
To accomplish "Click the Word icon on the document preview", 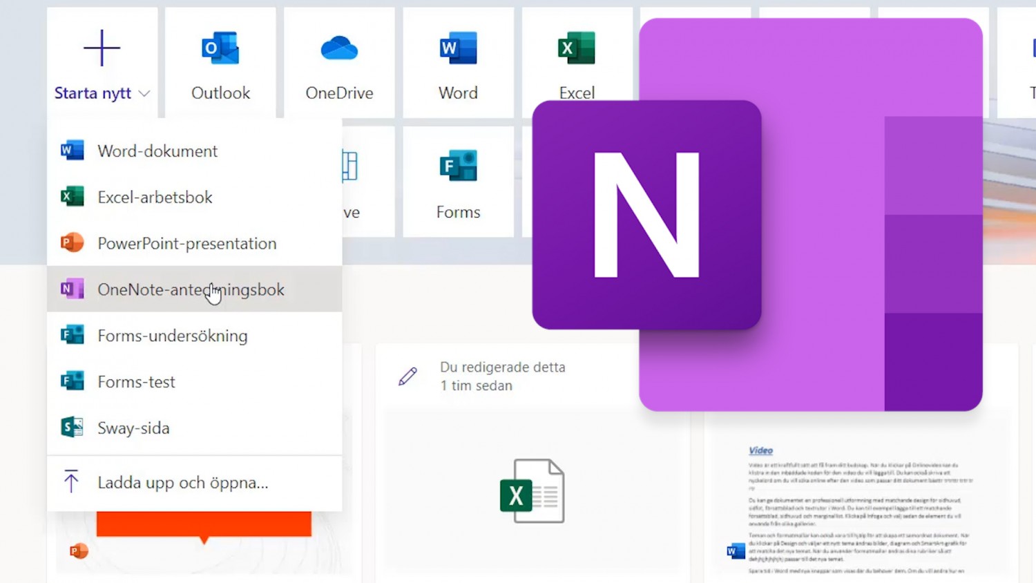I will coord(733,551).
